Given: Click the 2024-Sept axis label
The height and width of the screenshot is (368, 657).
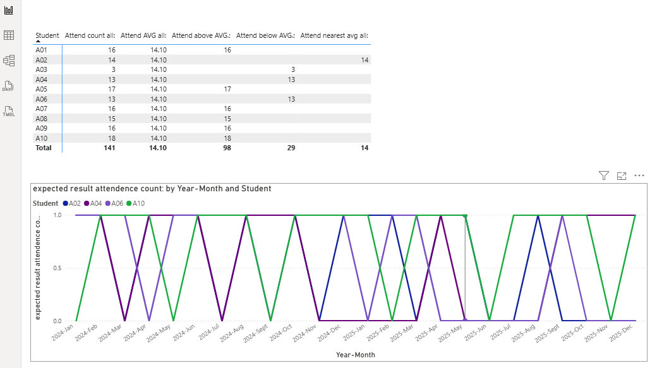Looking at the screenshot, I should tap(256, 333).
